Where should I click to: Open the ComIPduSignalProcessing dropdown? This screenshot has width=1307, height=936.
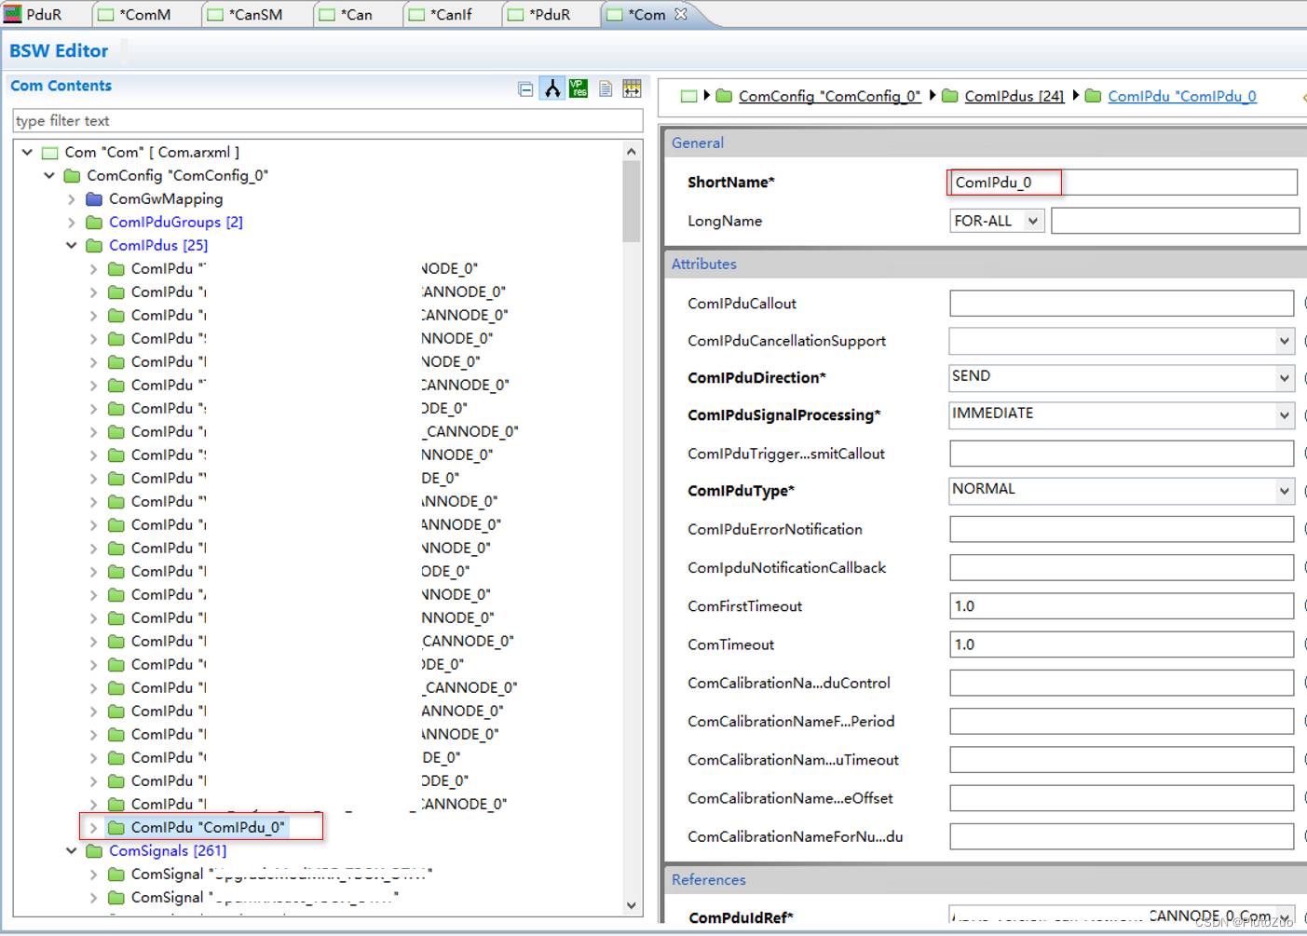(1285, 415)
